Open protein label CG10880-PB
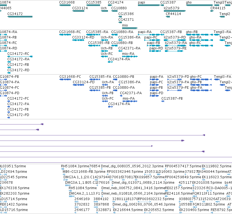The image size is (232, 214). point(123,77)
